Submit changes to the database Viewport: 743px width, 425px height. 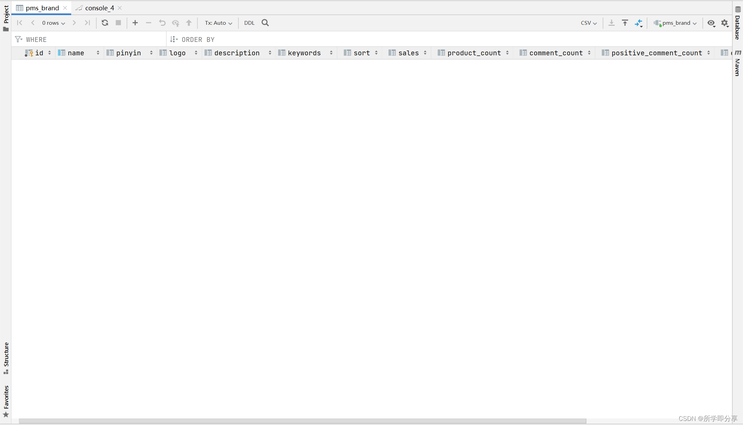tap(189, 23)
